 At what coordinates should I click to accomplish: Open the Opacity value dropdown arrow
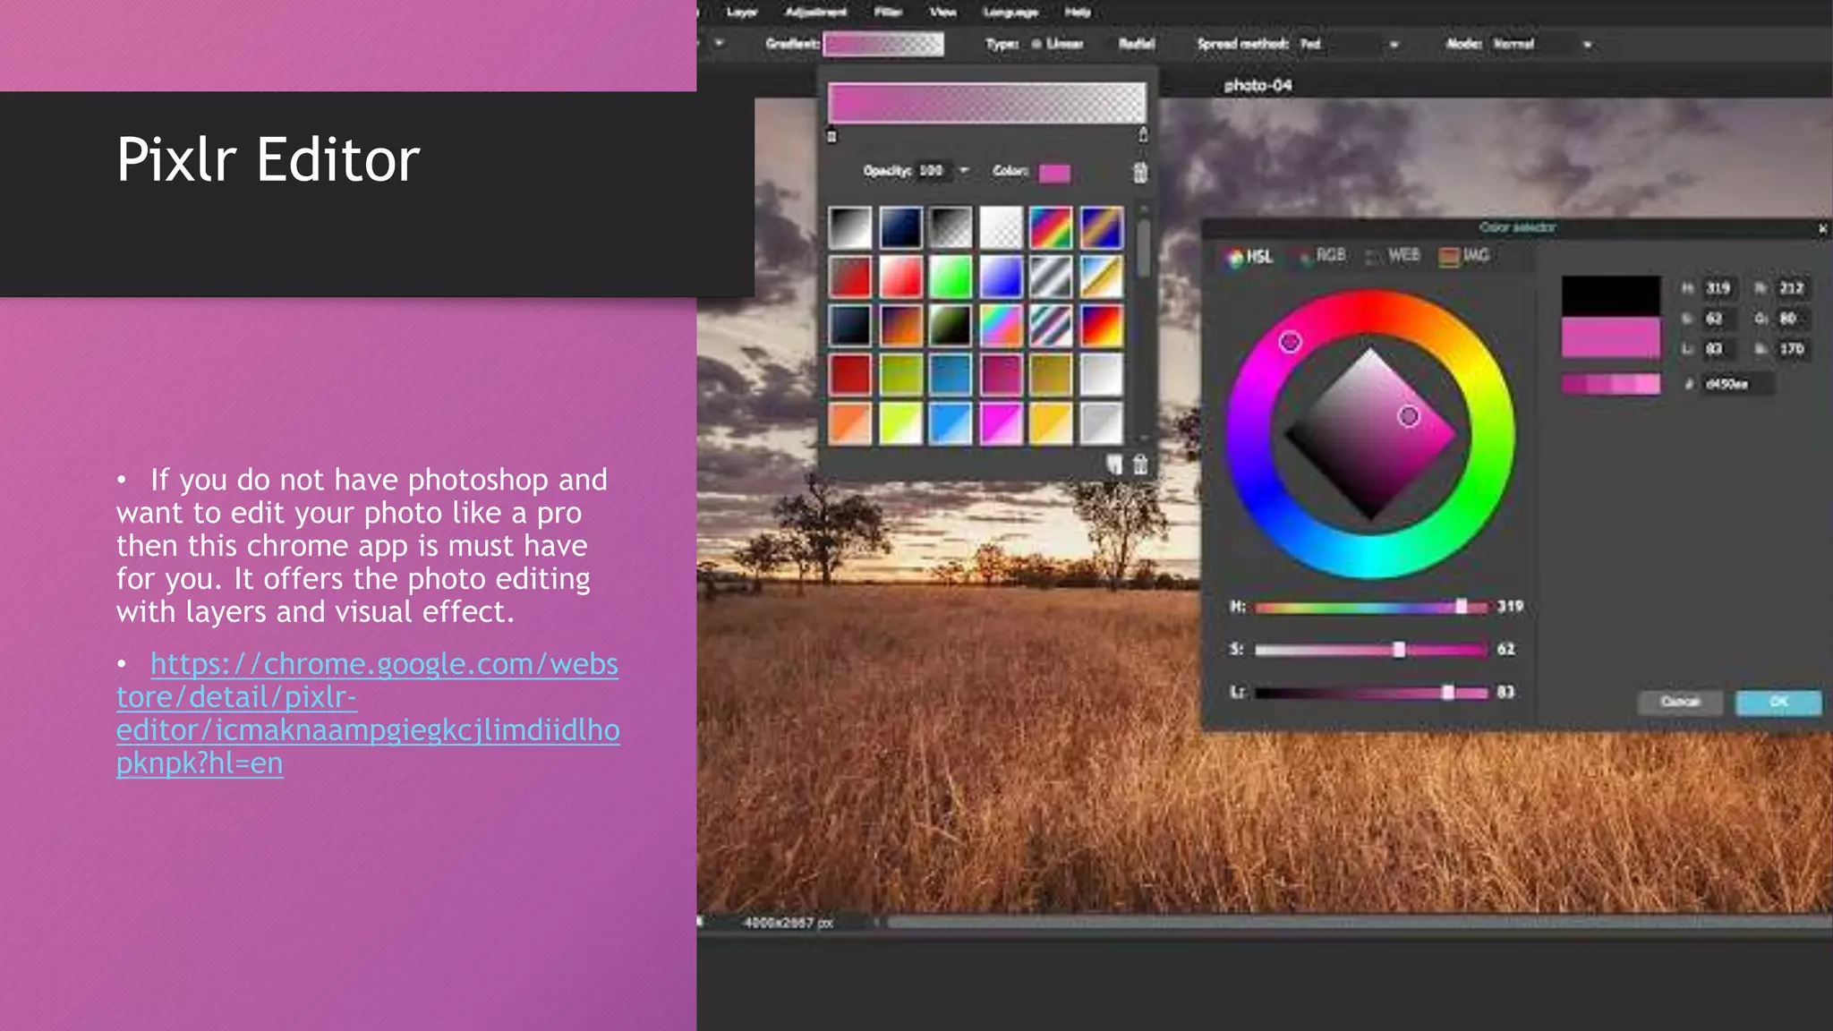964,170
